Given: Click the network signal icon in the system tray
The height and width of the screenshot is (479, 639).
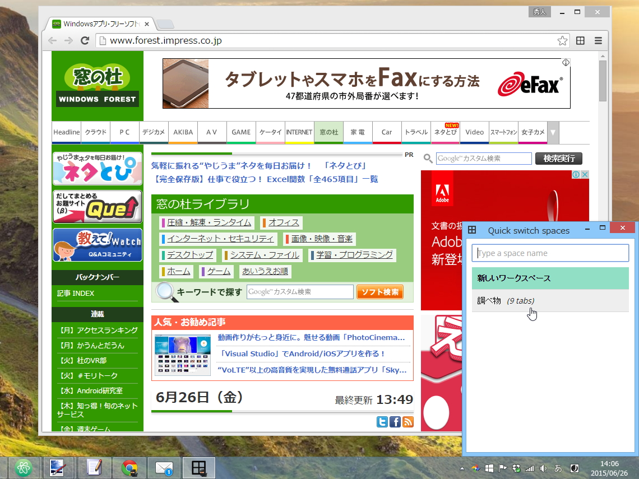Looking at the screenshot, I should pos(530,468).
